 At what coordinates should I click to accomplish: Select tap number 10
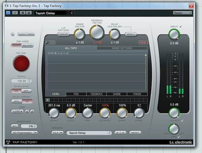point(86,100)
